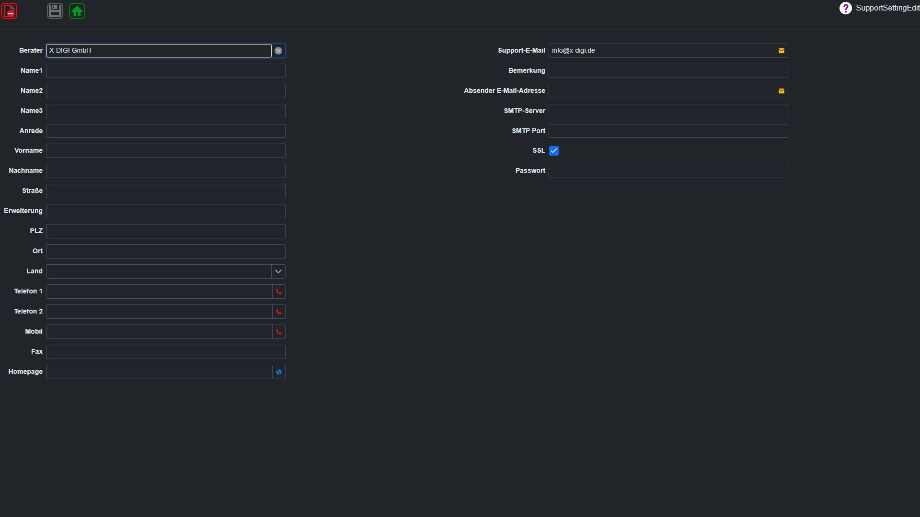Click the SMTP Port input field

click(668, 131)
